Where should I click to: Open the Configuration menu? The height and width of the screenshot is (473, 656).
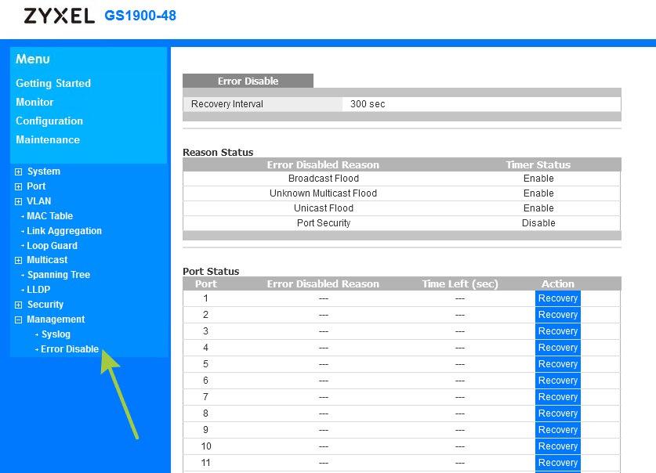pos(49,121)
